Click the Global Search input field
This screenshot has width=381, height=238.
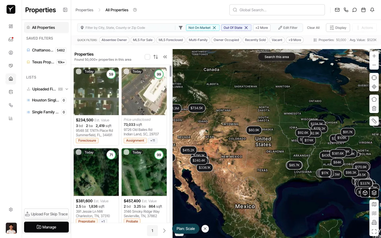click(x=277, y=10)
